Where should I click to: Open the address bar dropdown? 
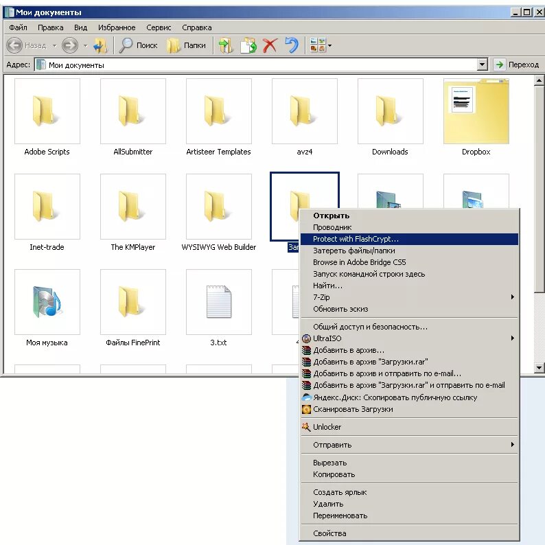tap(482, 65)
